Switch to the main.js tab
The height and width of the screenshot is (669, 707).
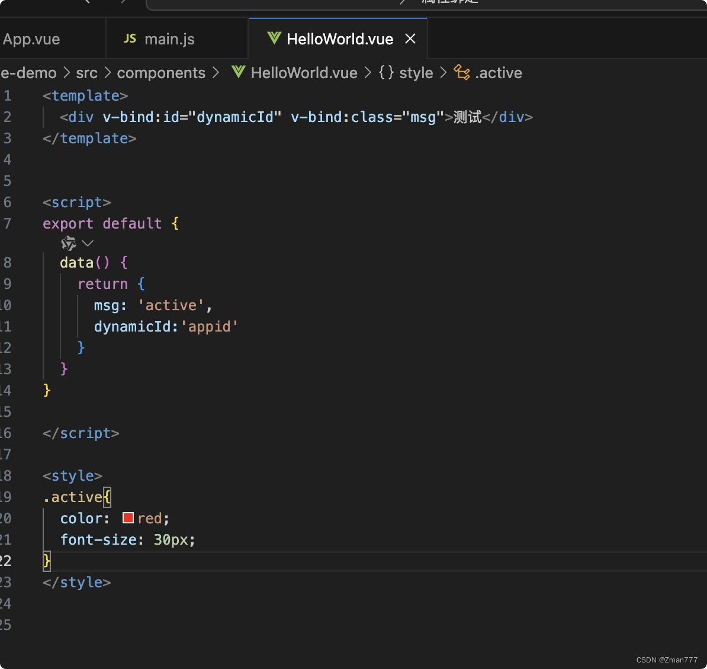click(x=169, y=38)
